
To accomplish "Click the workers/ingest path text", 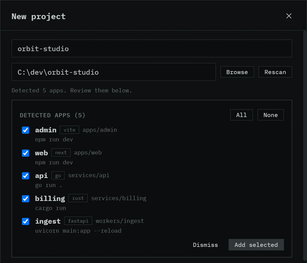I will (x=120, y=221).
